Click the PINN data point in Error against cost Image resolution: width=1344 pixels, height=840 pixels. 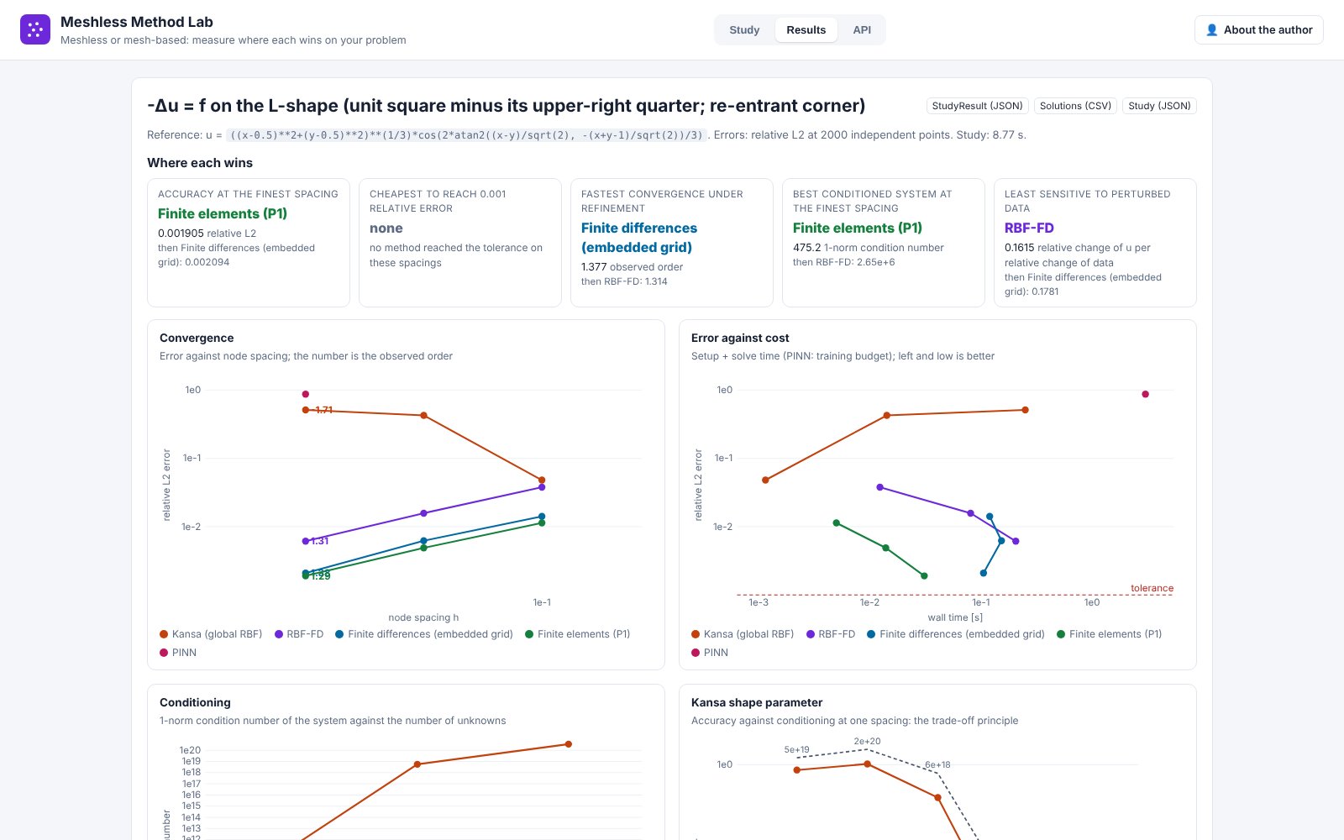click(x=1145, y=394)
